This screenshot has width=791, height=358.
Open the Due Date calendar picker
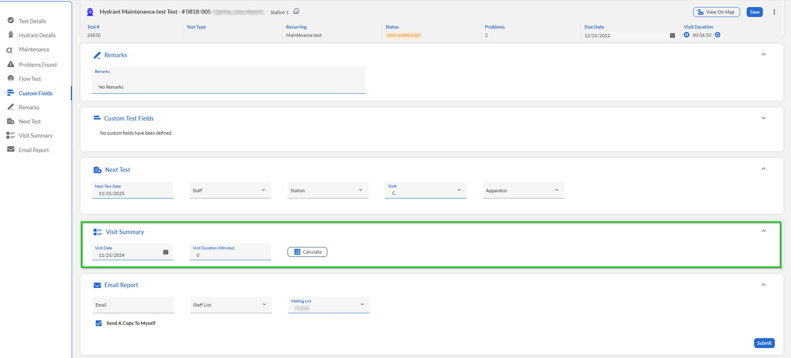(672, 36)
